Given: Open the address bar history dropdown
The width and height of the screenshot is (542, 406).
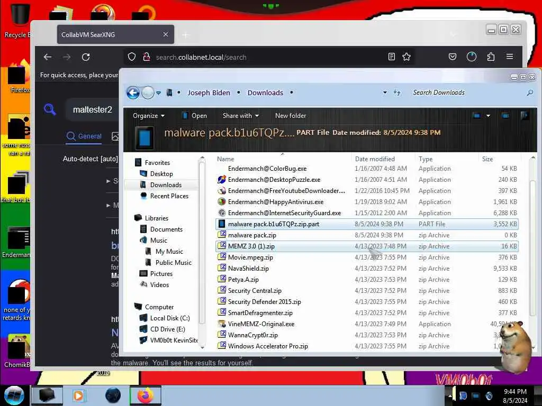Looking at the screenshot, I should tap(385, 93).
